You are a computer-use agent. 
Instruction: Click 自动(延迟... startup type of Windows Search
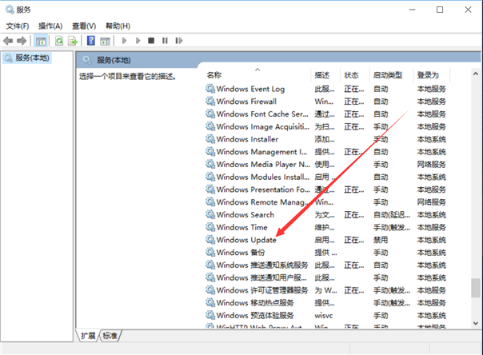pos(392,214)
